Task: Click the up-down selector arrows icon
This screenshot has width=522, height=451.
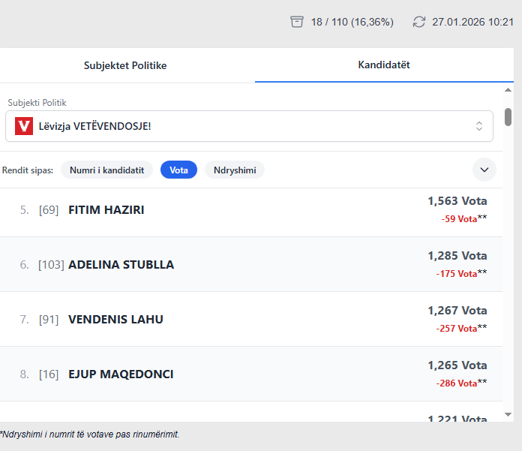Action: (479, 126)
